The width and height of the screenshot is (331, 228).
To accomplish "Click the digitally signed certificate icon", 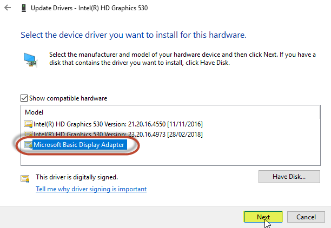I will 25,179.
